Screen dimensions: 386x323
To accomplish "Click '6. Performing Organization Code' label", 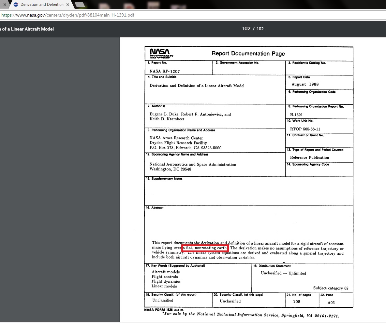I will [x=312, y=92].
